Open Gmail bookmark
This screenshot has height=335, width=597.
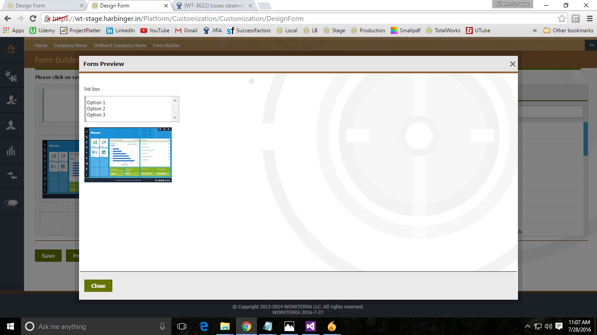click(186, 31)
